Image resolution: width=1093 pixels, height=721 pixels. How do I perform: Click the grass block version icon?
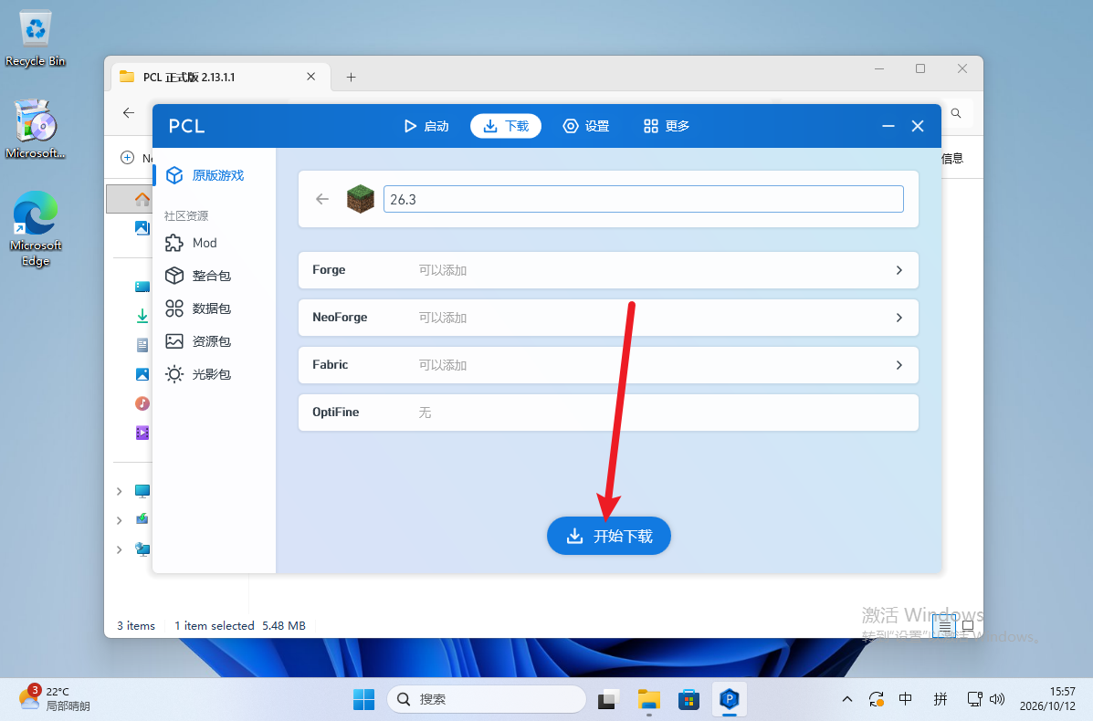pos(361,199)
